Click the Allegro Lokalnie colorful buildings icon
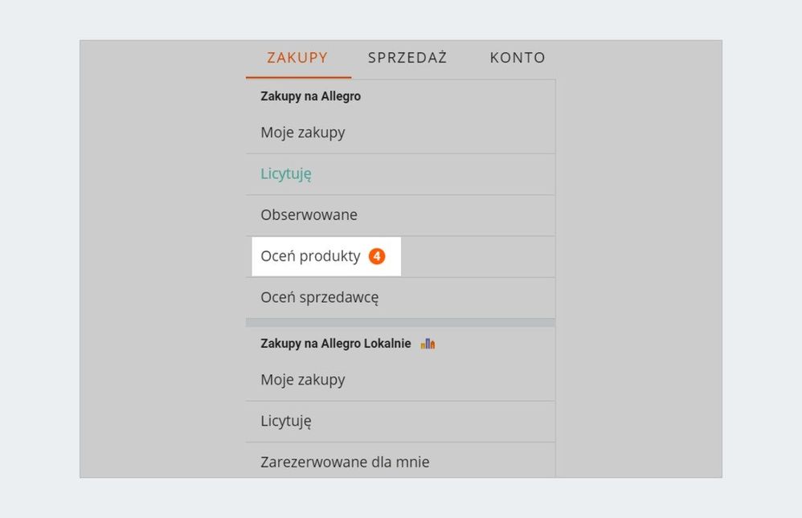802x518 pixels. pos(428,344)
